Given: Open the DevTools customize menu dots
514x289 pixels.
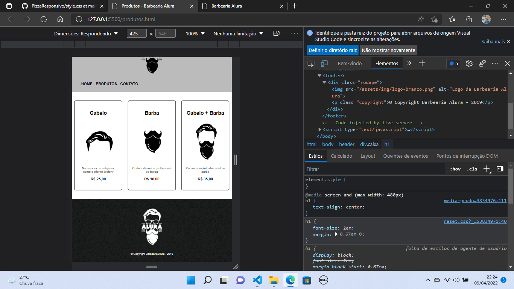Looking at the screenshot, I should (x=495, y=63).
